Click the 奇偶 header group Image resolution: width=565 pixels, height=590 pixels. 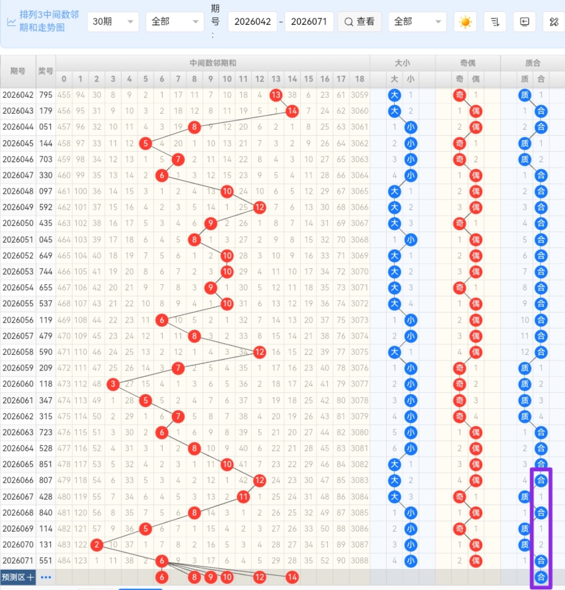tap(467, 63)
